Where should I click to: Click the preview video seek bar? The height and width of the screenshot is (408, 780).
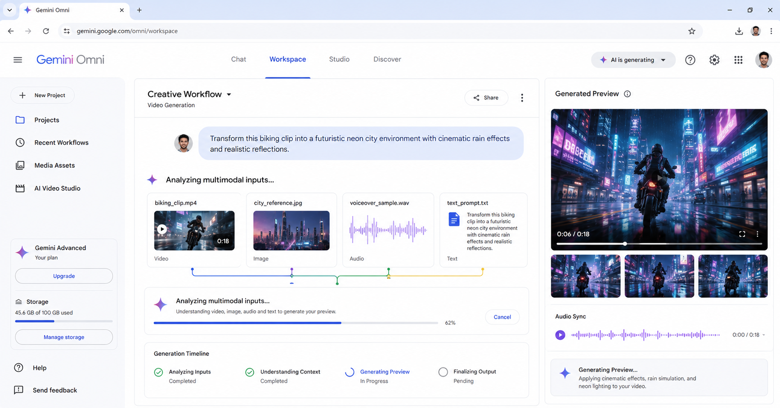click(659, 244)
